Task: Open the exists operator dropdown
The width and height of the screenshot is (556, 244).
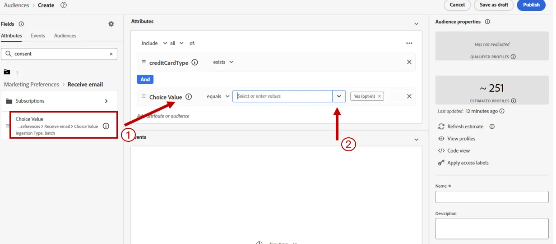Action: click(x=223, y=62)
